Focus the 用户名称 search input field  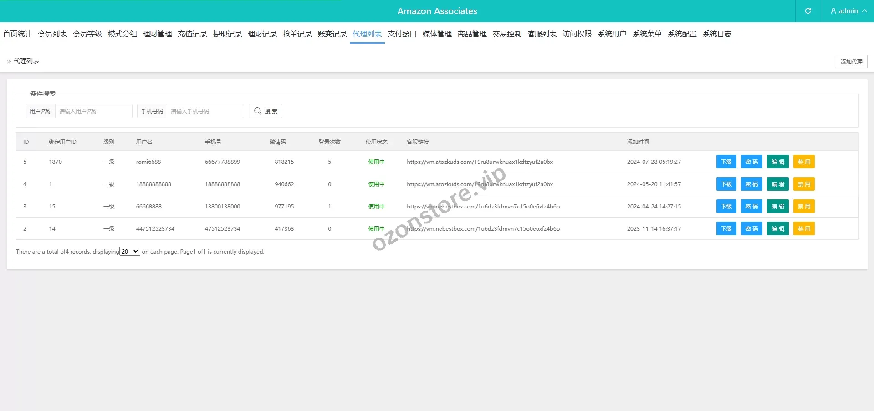click(x=93, y=111)
